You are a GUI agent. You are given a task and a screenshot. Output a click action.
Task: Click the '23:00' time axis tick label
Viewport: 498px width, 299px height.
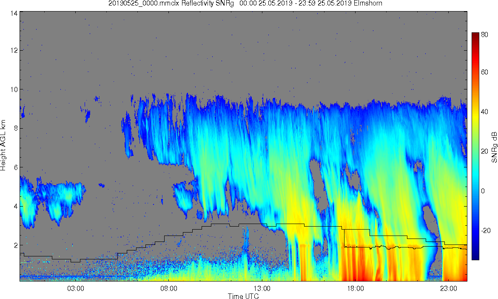[x=449, y=289]
